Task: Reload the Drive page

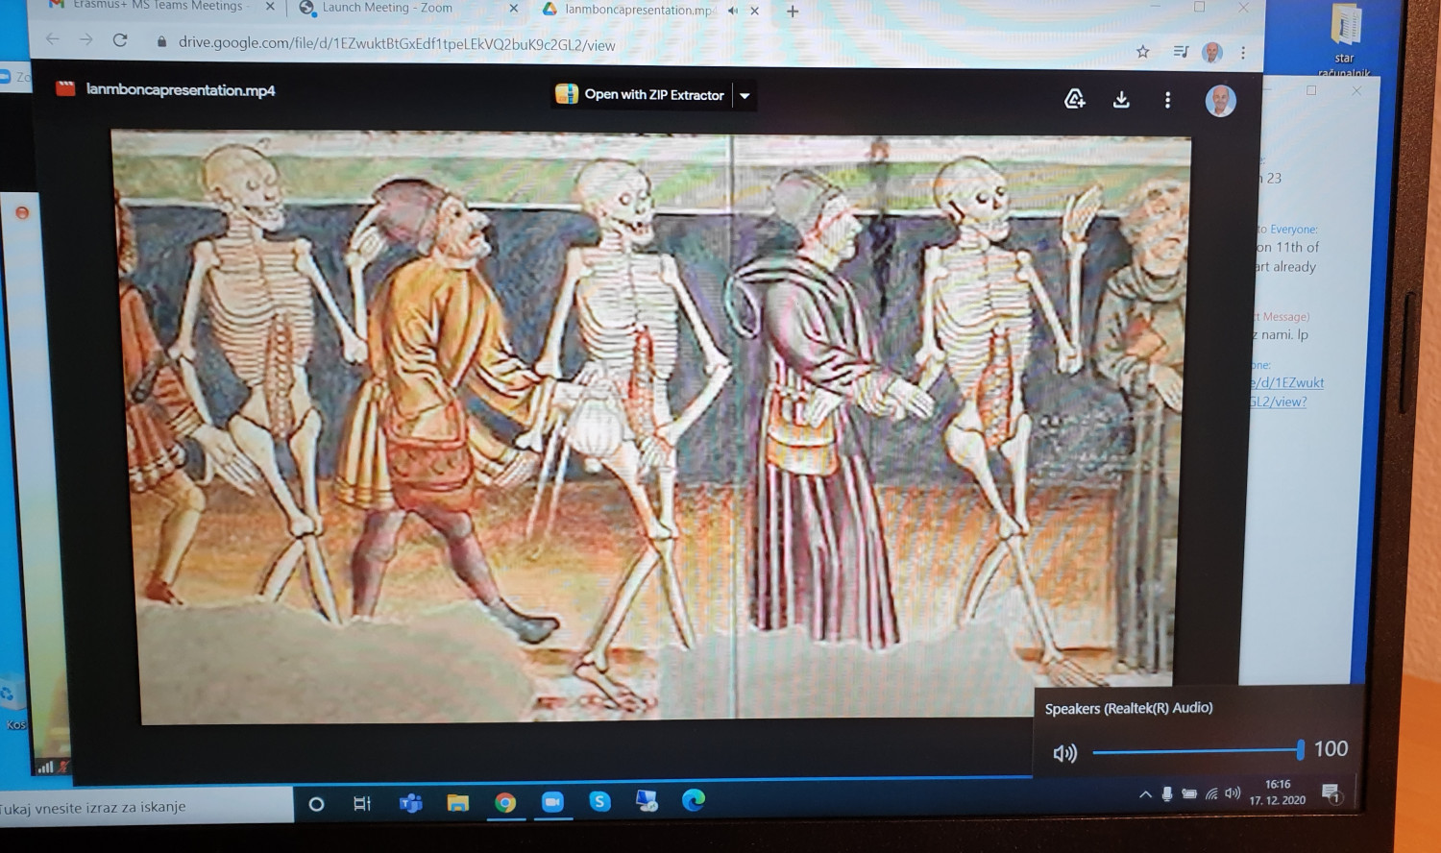Action: tap(120, 40)
